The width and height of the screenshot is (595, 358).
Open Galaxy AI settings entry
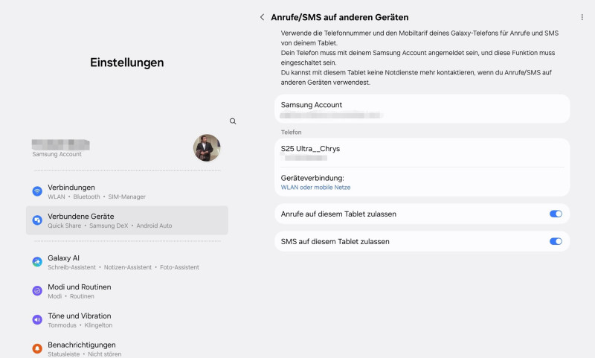(x=127, y=262)
